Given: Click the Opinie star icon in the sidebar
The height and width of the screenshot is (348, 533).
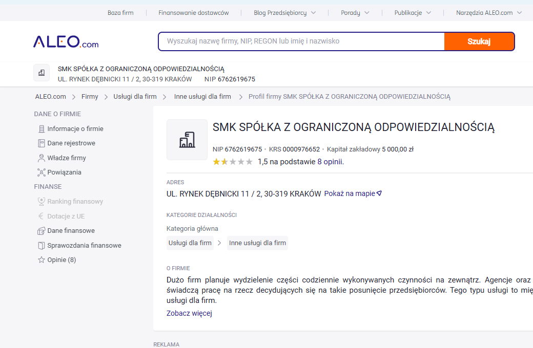Looking at the screenshot, I should point(42,260).
